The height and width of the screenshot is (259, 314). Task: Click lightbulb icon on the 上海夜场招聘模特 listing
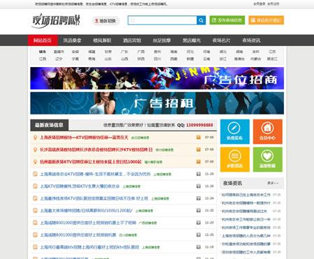[35, 138]
